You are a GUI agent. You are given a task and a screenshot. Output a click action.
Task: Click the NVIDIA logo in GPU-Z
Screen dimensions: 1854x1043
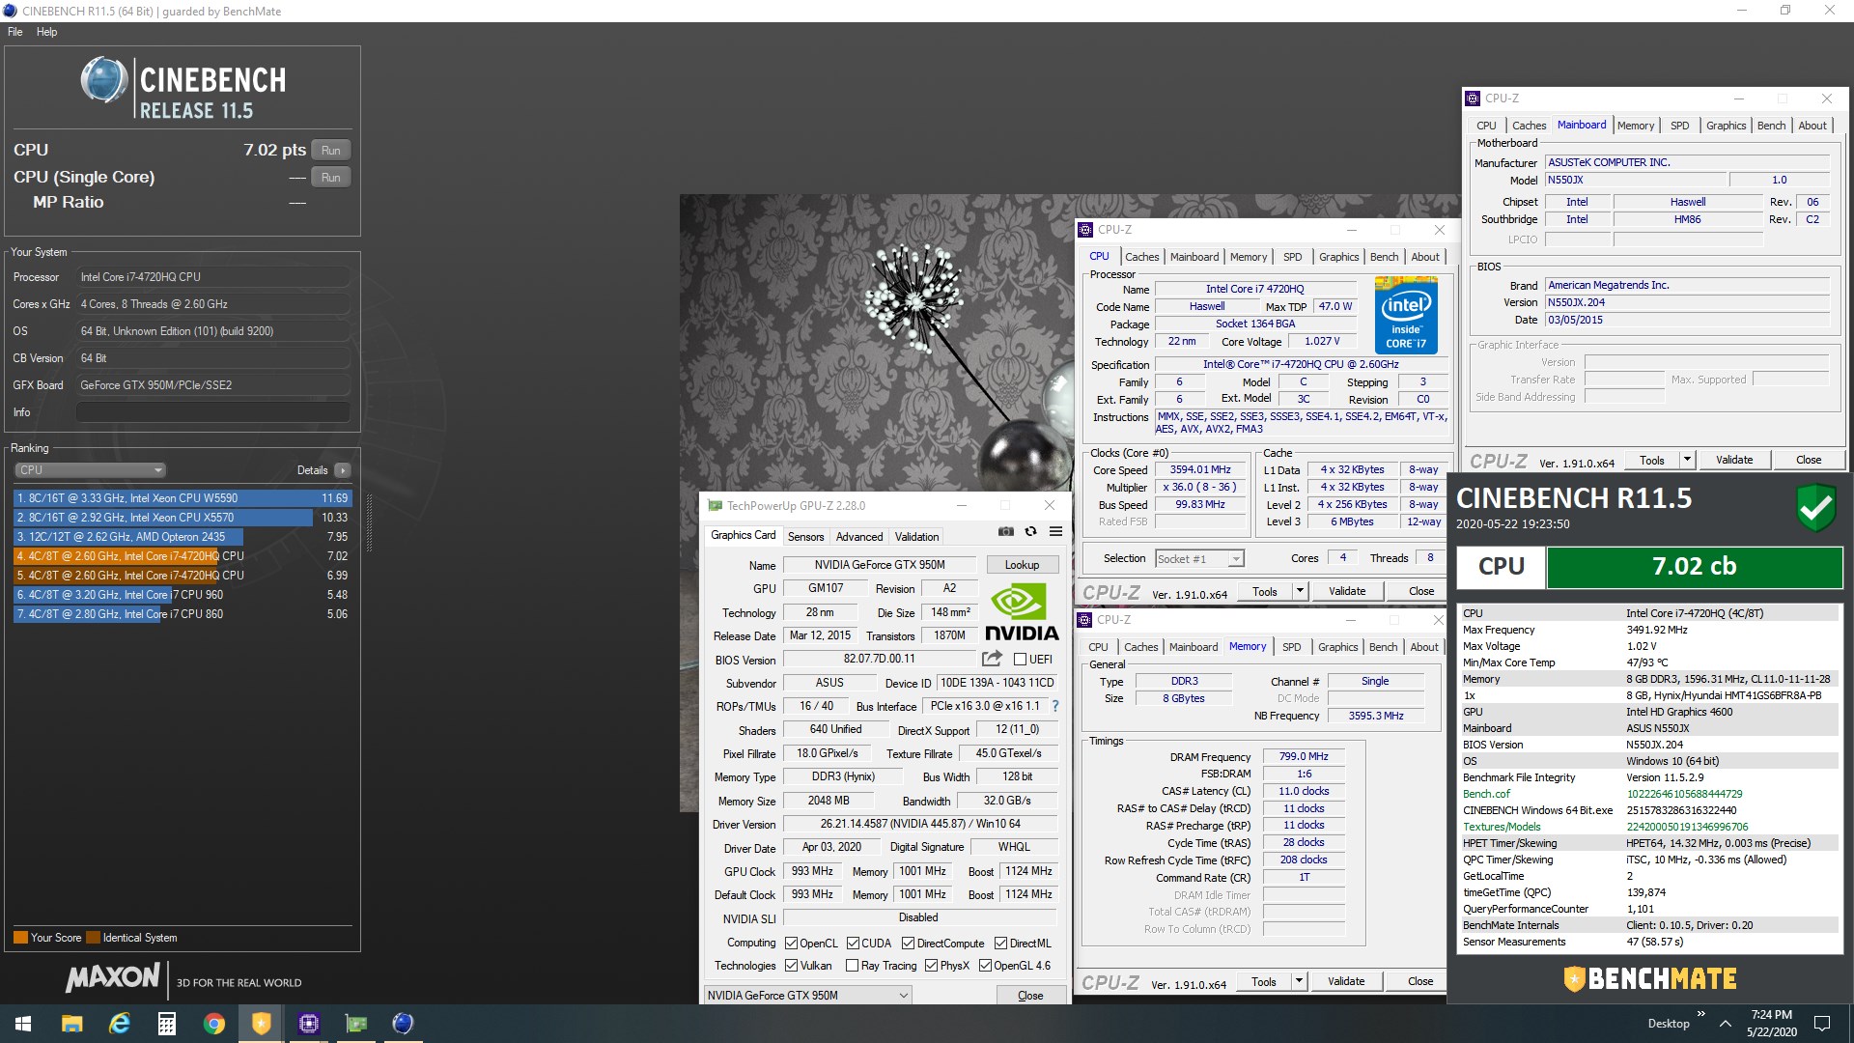click(1022, 612)
